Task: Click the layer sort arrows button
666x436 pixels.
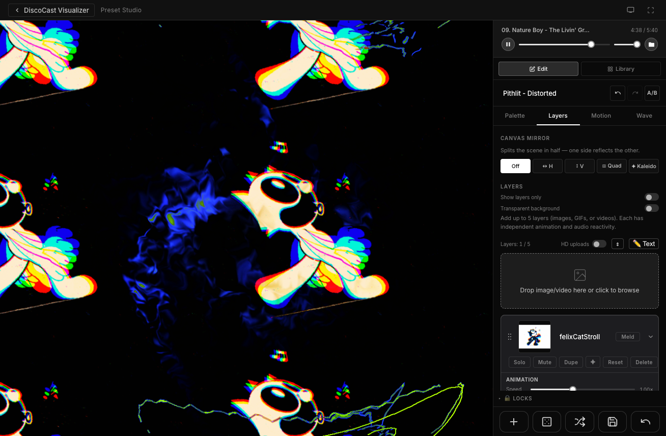Action: click(618, 244)
